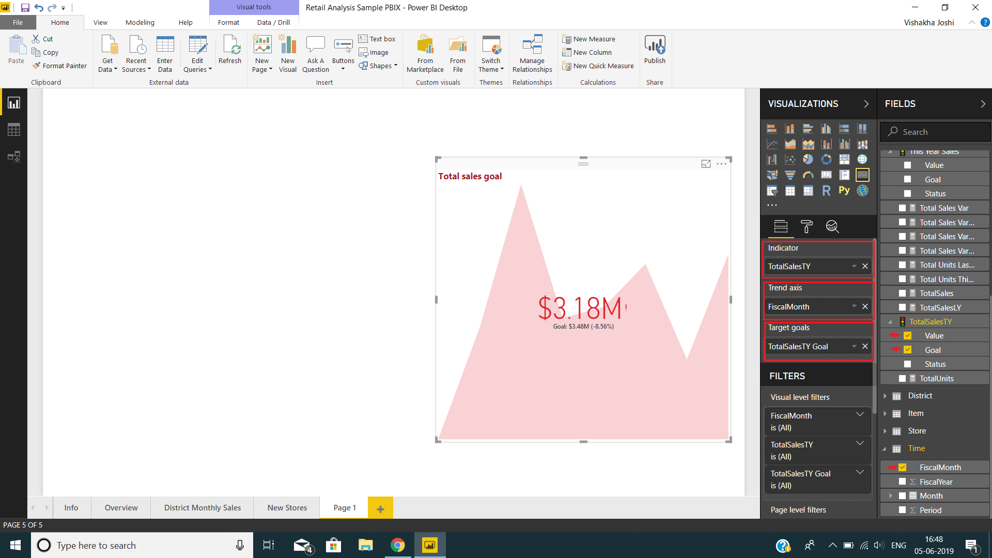Switch to District Monthly Sales tab
The width and height of the screenshot is (992, 558).
(202, 507)
